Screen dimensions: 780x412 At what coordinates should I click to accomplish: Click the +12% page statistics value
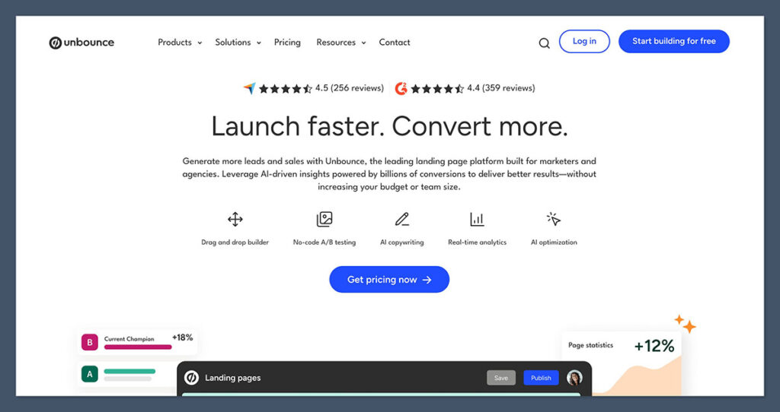click(654, 346)
